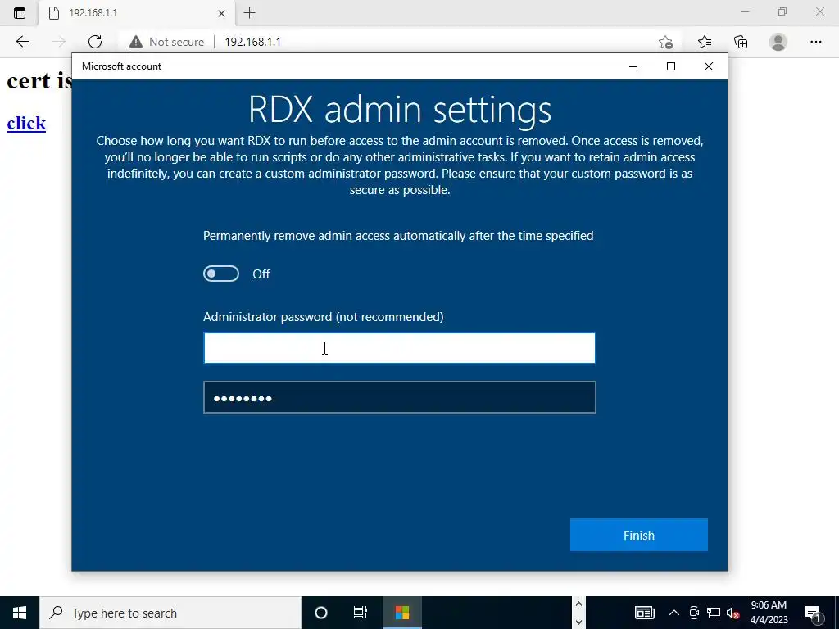Open the Collections icon in Edge
839x629 pixels.
pos(741,42)
